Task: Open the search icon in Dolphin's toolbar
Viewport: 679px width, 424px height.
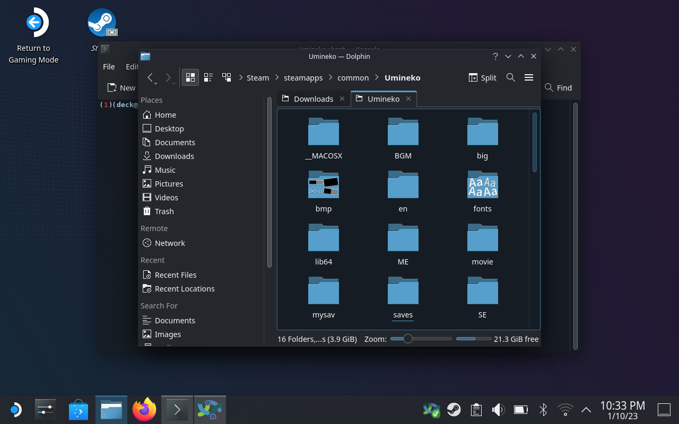Action: (510, 77)
